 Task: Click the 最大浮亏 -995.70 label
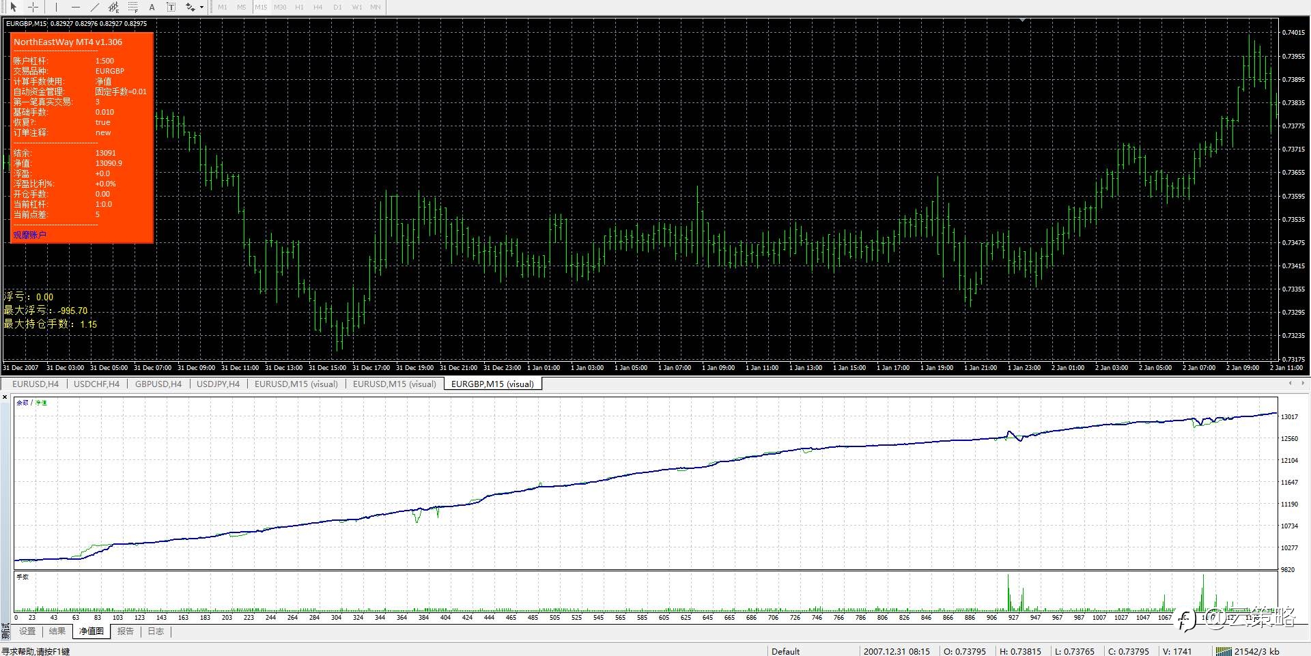(x=46, y=311)
